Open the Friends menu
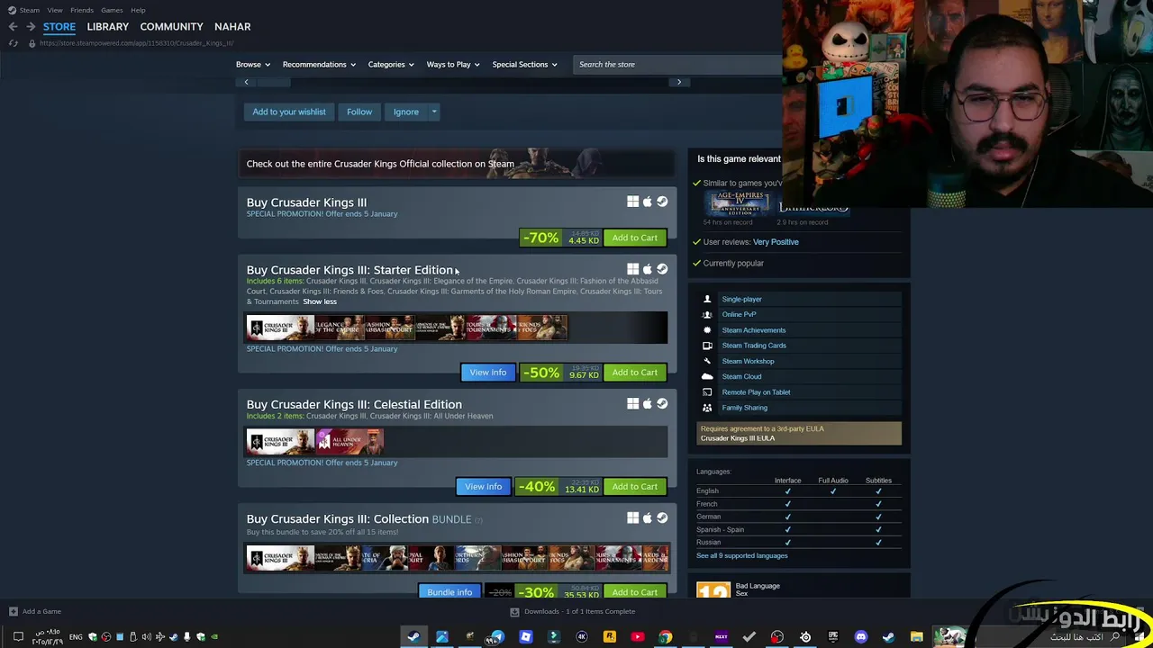The image size is (1153, 648). point(82,10)
